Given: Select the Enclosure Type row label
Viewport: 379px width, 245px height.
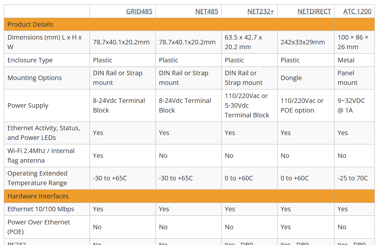Looking at the screenshot, I should click(47, 60).
